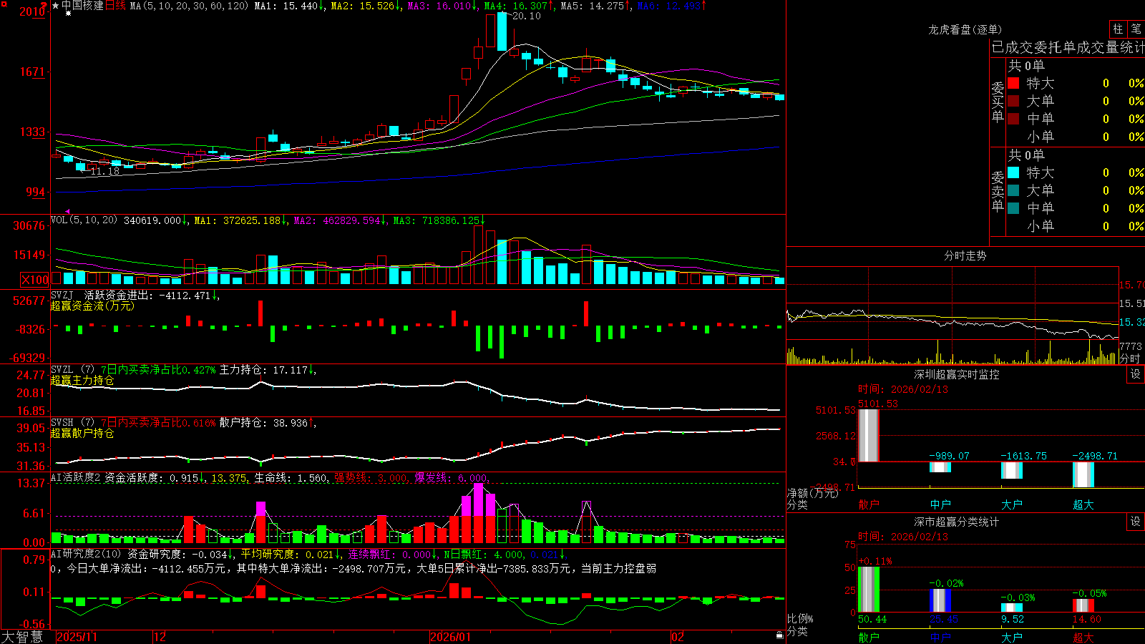
Task: Click the lock icon on the time axis
Action: pyautogui.click(x=780, y=635)
